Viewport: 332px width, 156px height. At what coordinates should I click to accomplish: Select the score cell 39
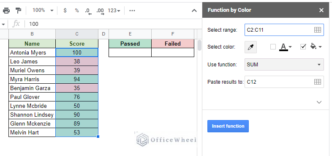click(x=77, y=70)
